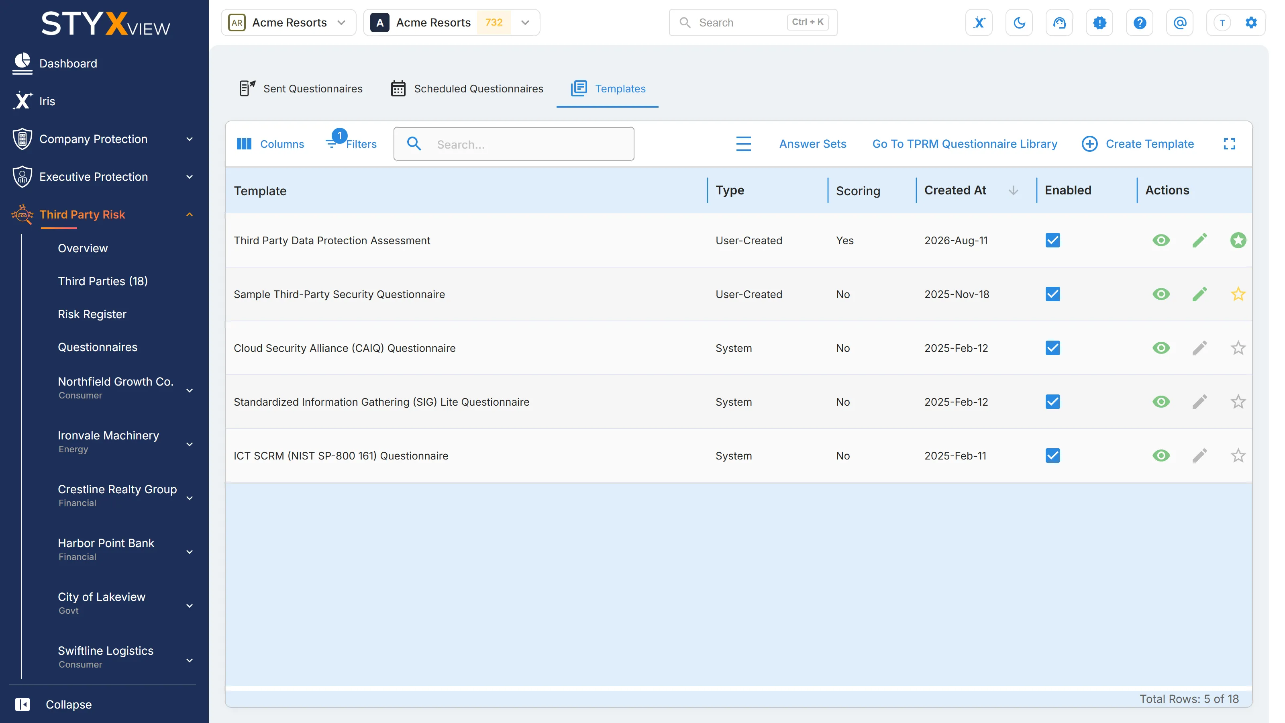This screenshot has width=1285, height=723.
Task: Click the Dashboard sidebar icon
Action: pos(22,63)
